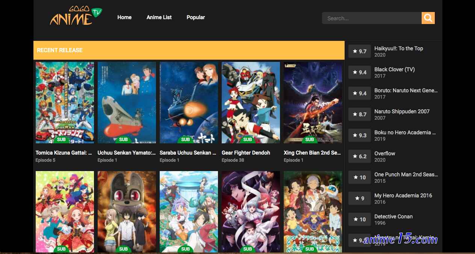This screenshot has height=254, width=475.
Task: Click the Xing Chen Bian 2nd Season title
Action: [x=312, y=153]
